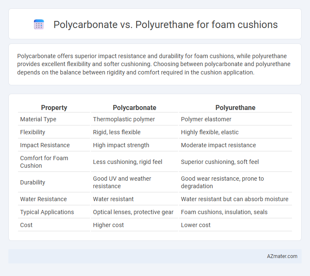
Task: Open the AZmater.com footer link
Action: point(282,256)
